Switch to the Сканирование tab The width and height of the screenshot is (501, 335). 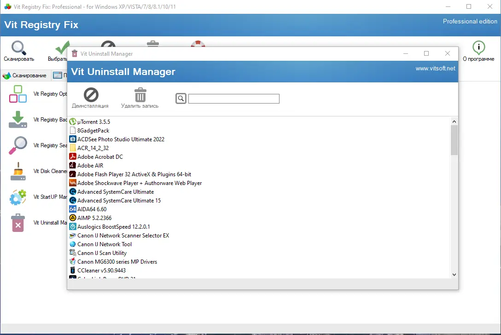tap(25, 75)
